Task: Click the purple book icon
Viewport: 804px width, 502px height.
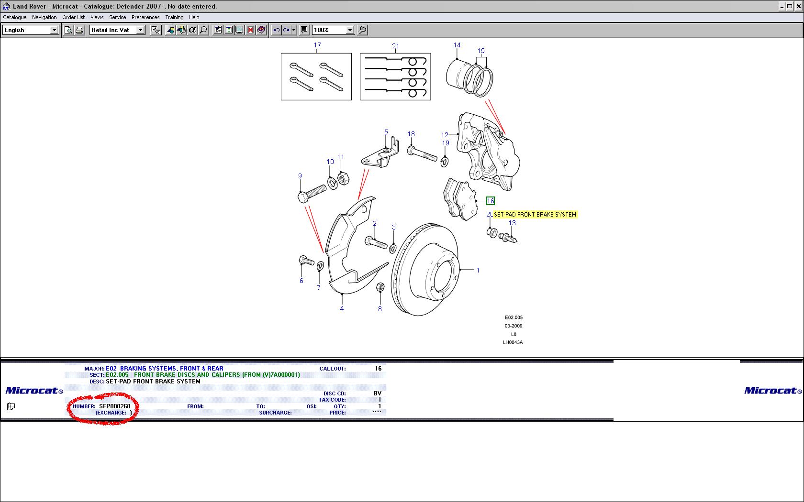Action: click(261, 30)
